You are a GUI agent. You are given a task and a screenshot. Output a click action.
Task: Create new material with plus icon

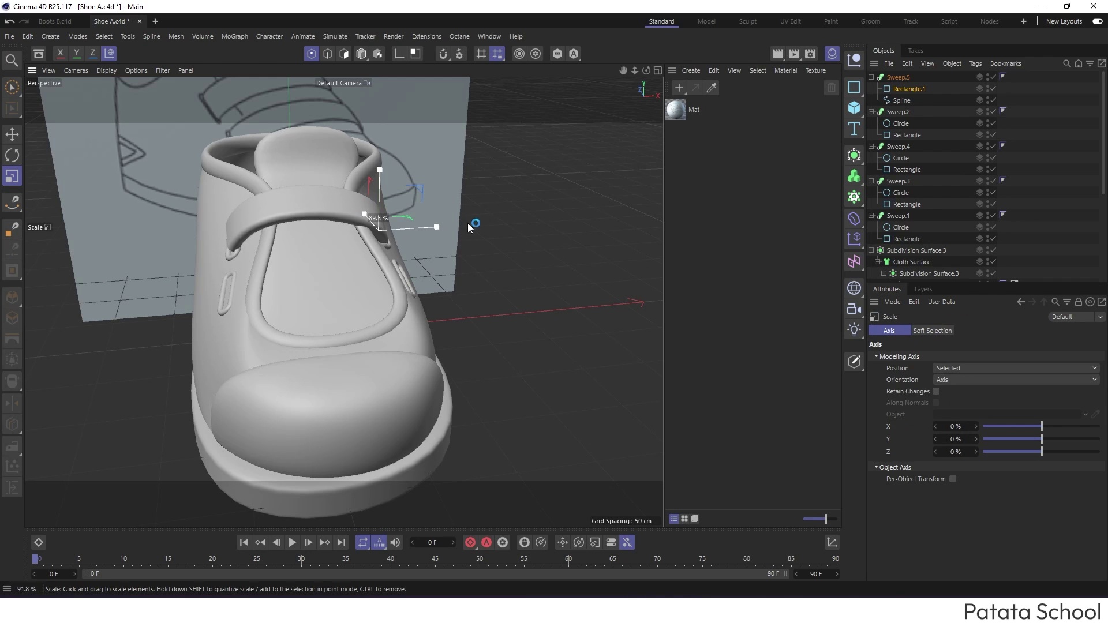(x=679, y=88)
